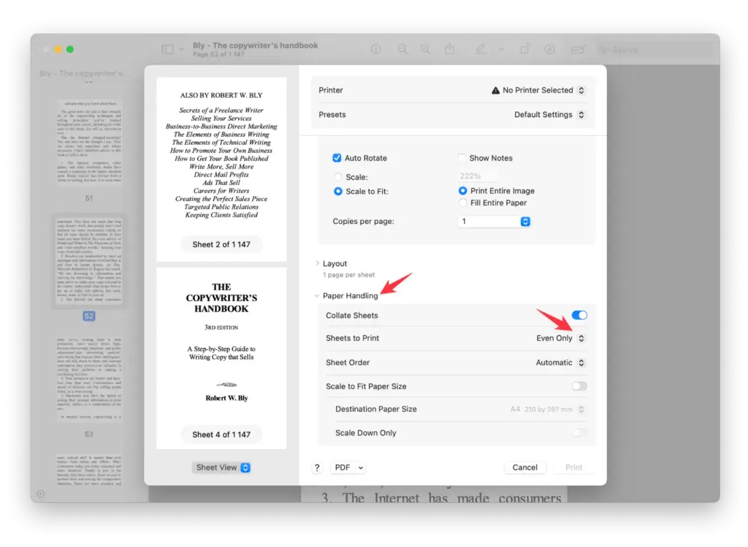
Task: Open the PDF options menu button
Action: [348, 468]
